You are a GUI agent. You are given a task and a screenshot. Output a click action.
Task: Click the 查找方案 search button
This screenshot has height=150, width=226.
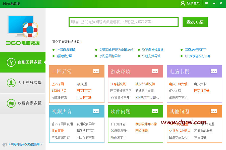[x=195, y=22]
